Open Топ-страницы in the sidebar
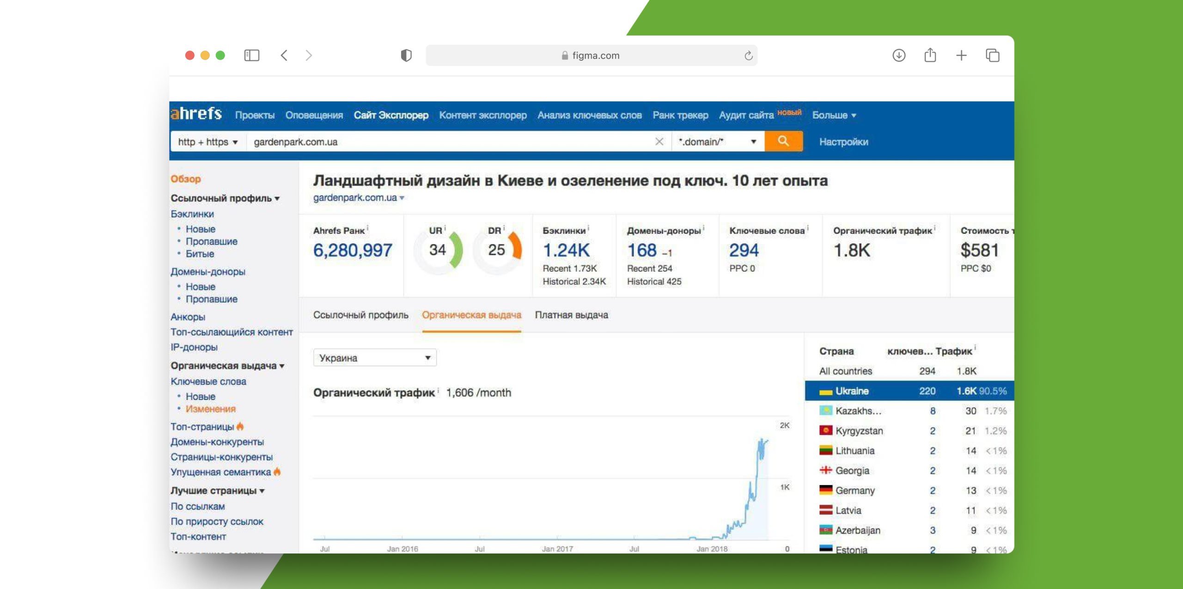 coord(202,427)
